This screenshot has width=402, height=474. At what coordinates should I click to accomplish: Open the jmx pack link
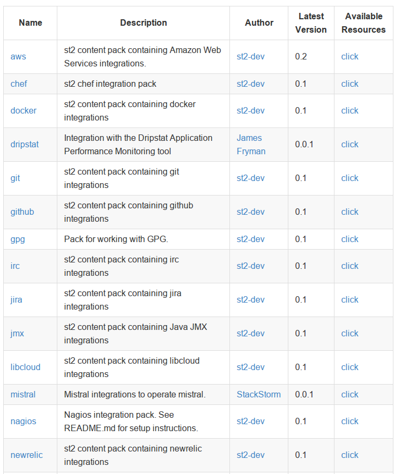pos(17,334)
